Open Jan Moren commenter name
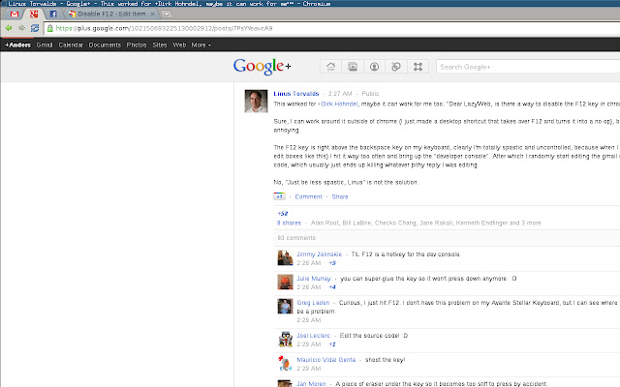 coord(311,384)
